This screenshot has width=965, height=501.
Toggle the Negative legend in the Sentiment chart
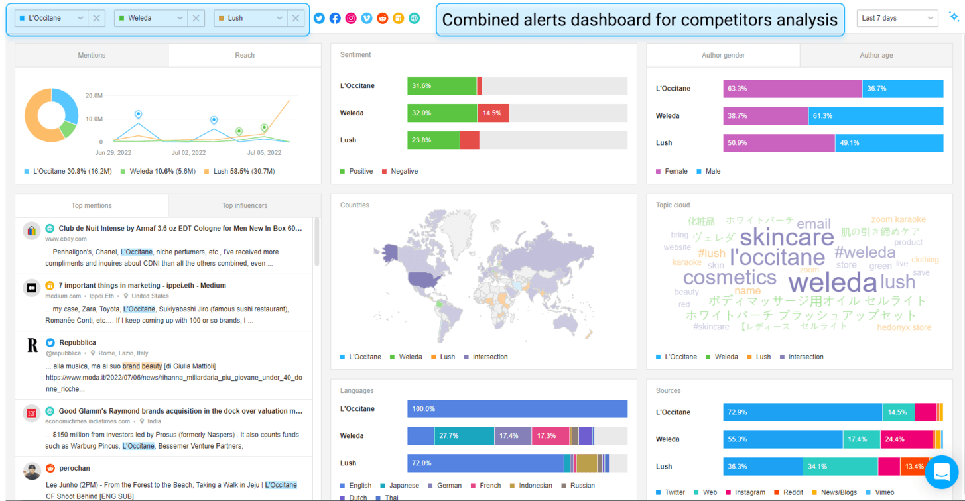tap(399, 171)
